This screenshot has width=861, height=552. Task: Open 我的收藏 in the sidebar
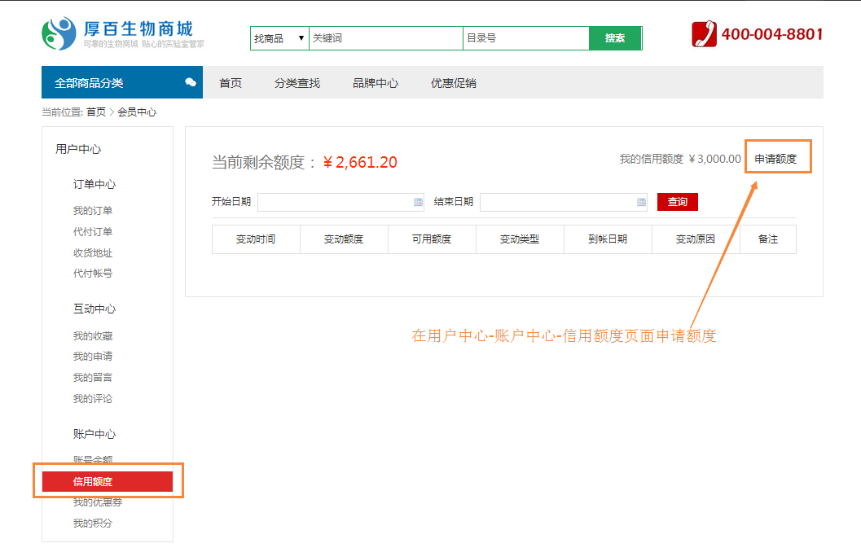(x=93, y=336)
